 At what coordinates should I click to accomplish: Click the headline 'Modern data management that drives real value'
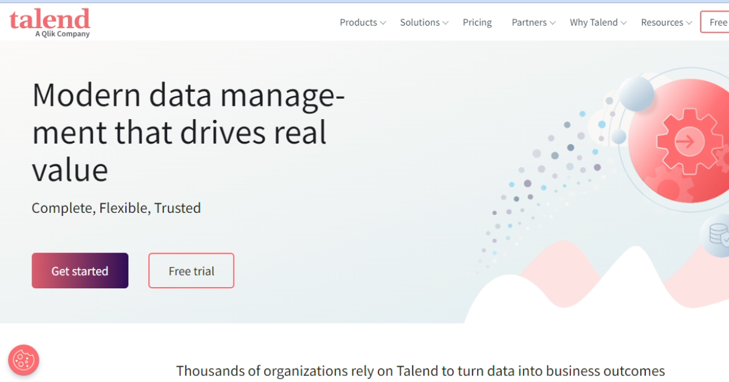pyautogui.click(x=188, y=132)
